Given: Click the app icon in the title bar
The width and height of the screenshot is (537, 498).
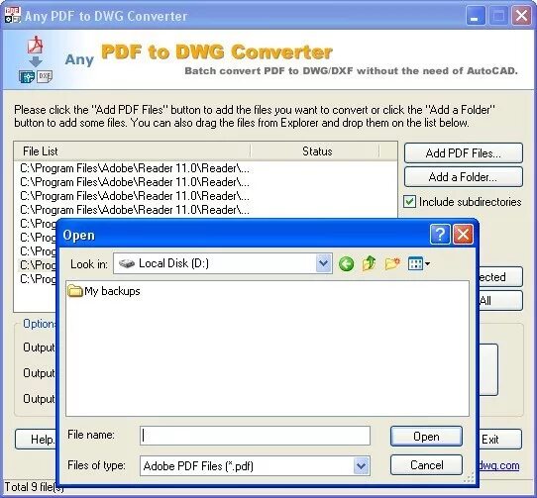Looking at the screenshot, I should tap(12, 15).
